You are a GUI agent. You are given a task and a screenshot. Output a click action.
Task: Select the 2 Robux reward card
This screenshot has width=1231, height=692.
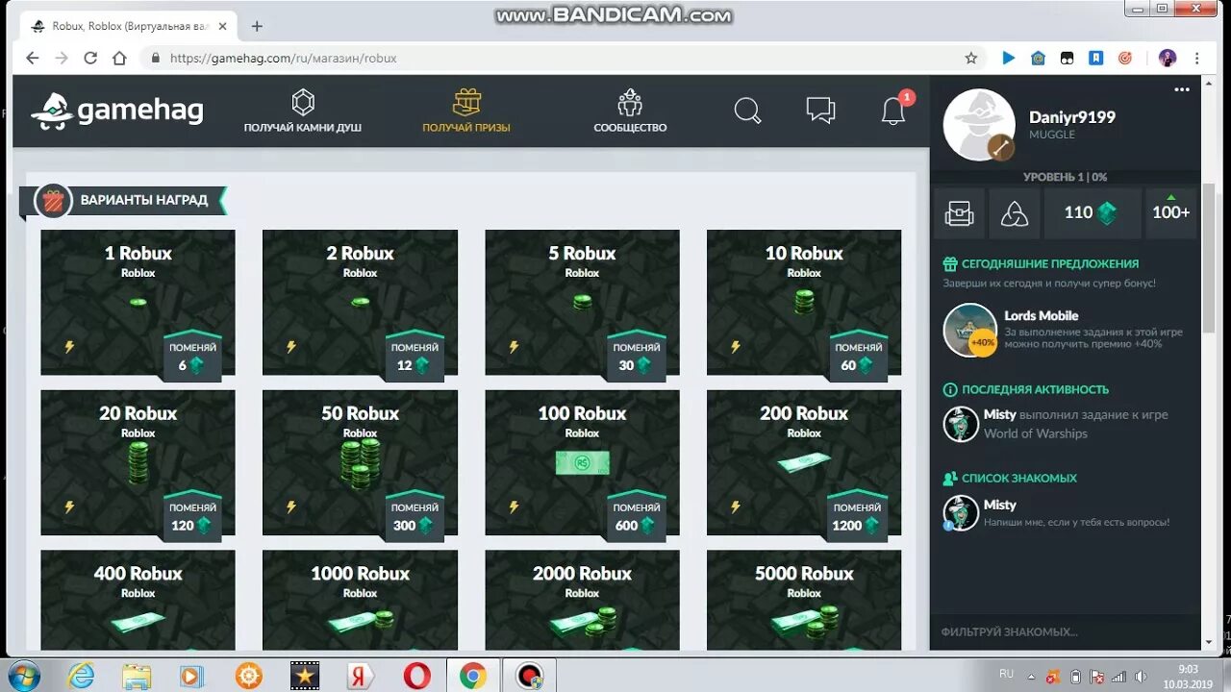pos(360,302)
